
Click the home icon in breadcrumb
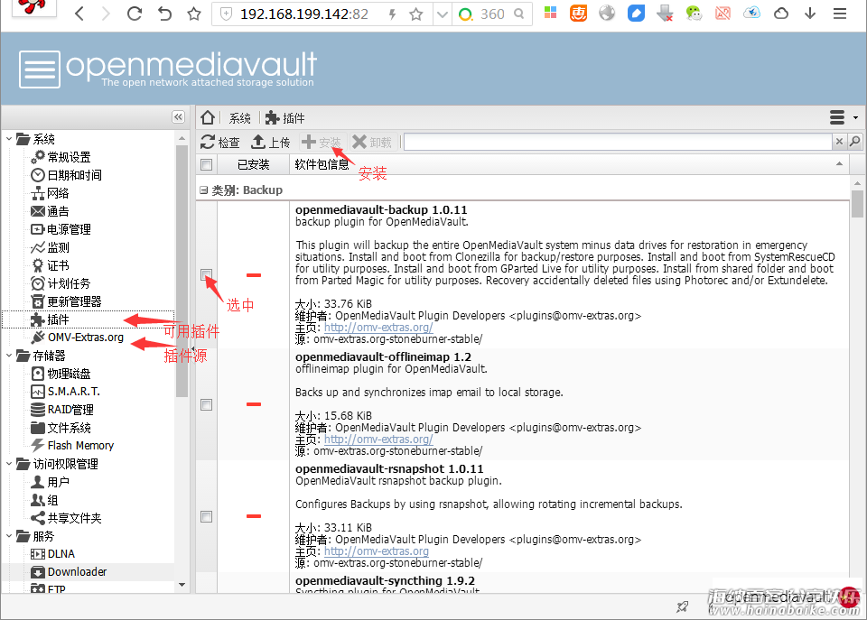(x=208, y=117)
